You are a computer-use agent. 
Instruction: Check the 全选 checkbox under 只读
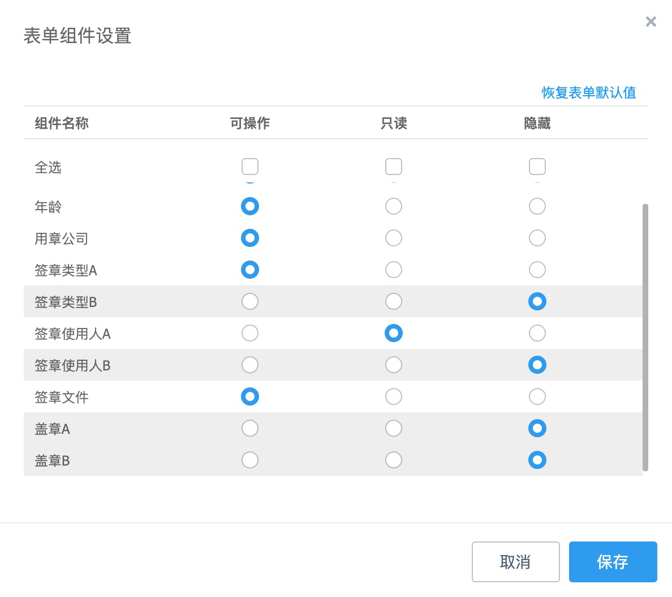(394, 167)
